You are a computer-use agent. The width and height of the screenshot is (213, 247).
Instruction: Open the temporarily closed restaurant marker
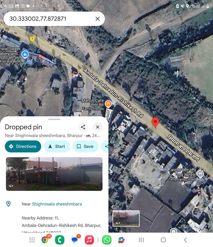200,174
